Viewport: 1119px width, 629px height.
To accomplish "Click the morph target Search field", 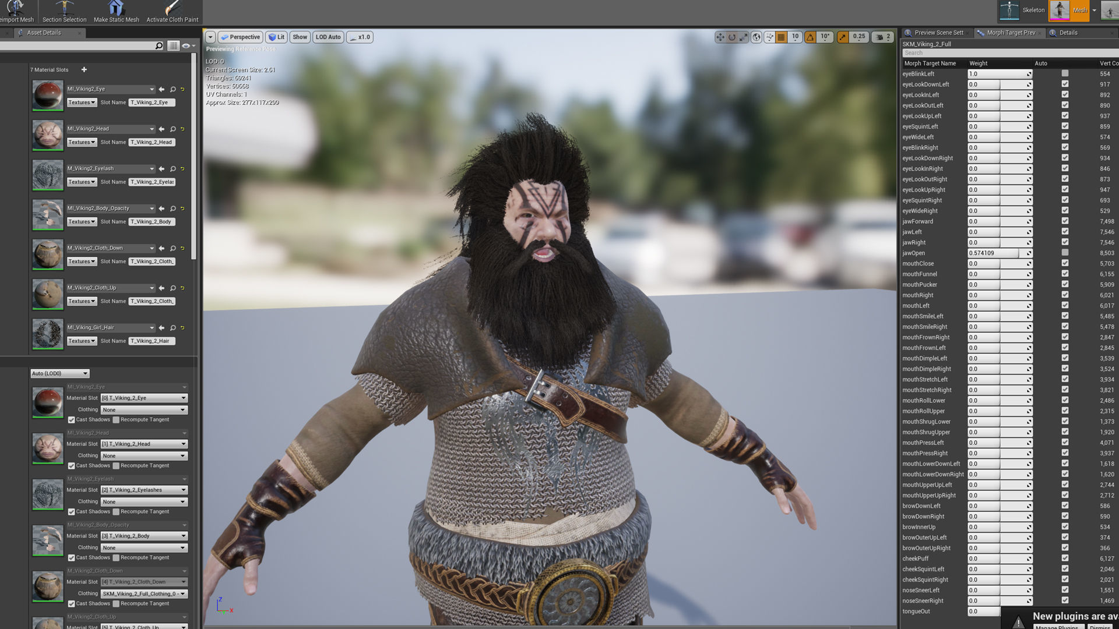I will click(1009, 52).
